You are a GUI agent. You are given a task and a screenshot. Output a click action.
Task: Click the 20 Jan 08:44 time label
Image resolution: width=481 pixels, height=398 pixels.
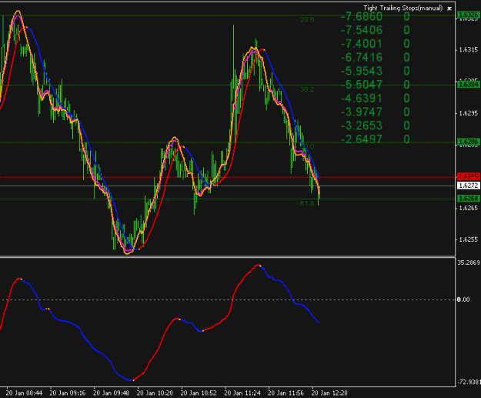click(24, 393)
